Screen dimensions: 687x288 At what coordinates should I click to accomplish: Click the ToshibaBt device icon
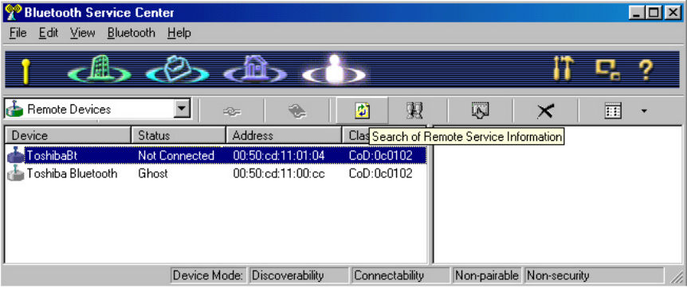tap(15, 155)
